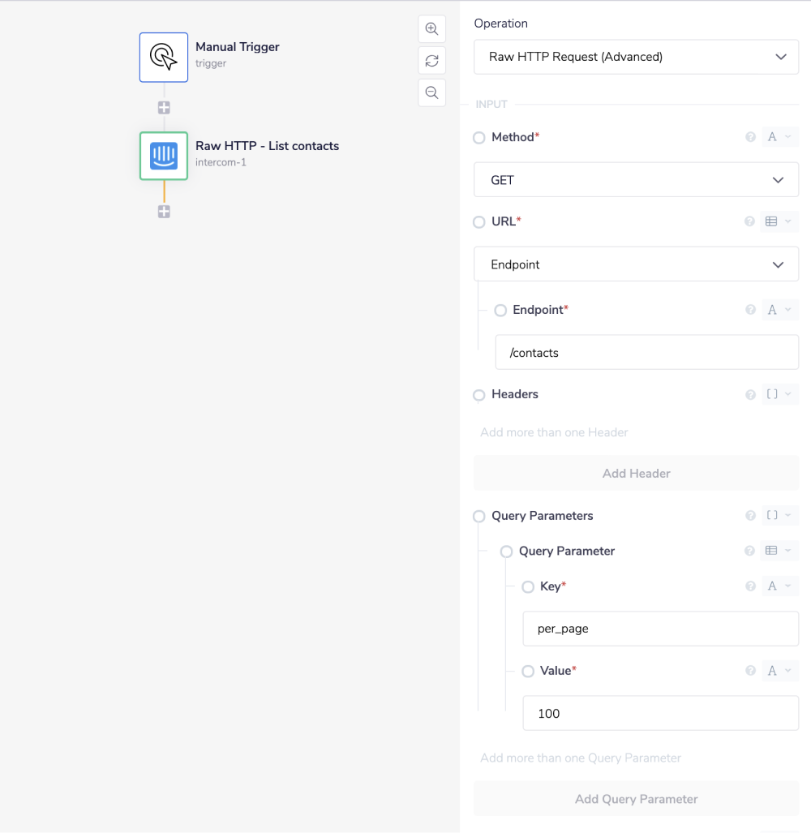
Task: Toggle the circle beside the Value field
Action: coord(527,670)
